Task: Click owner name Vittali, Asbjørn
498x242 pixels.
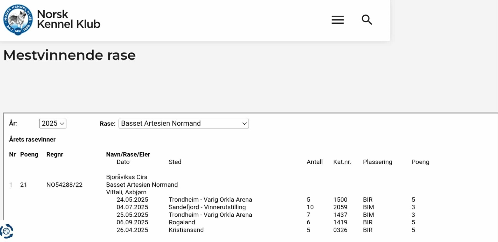Action: 126,192
